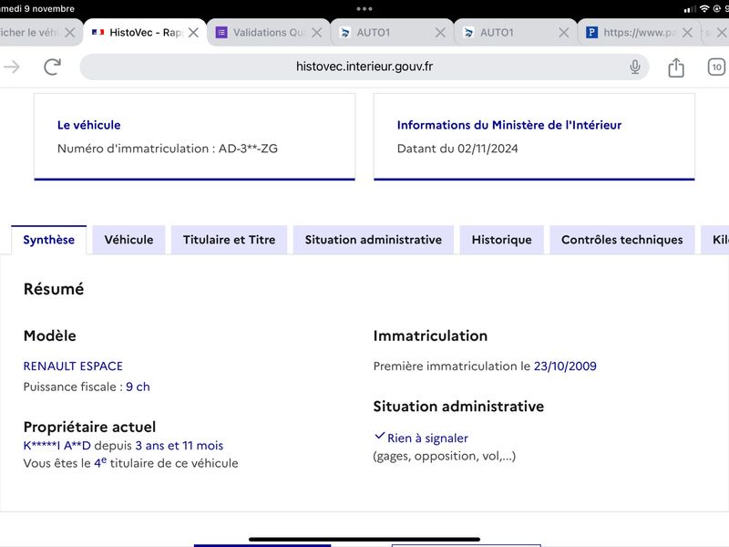The height and width of the screenshot is (547, 729).
Task: Open the Historique tab
Action: click(502, 240)
